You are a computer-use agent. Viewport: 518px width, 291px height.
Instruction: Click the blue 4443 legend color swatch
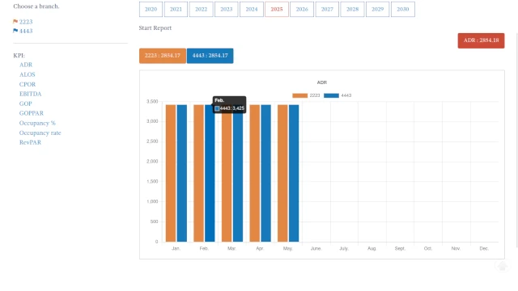[331, 95]
